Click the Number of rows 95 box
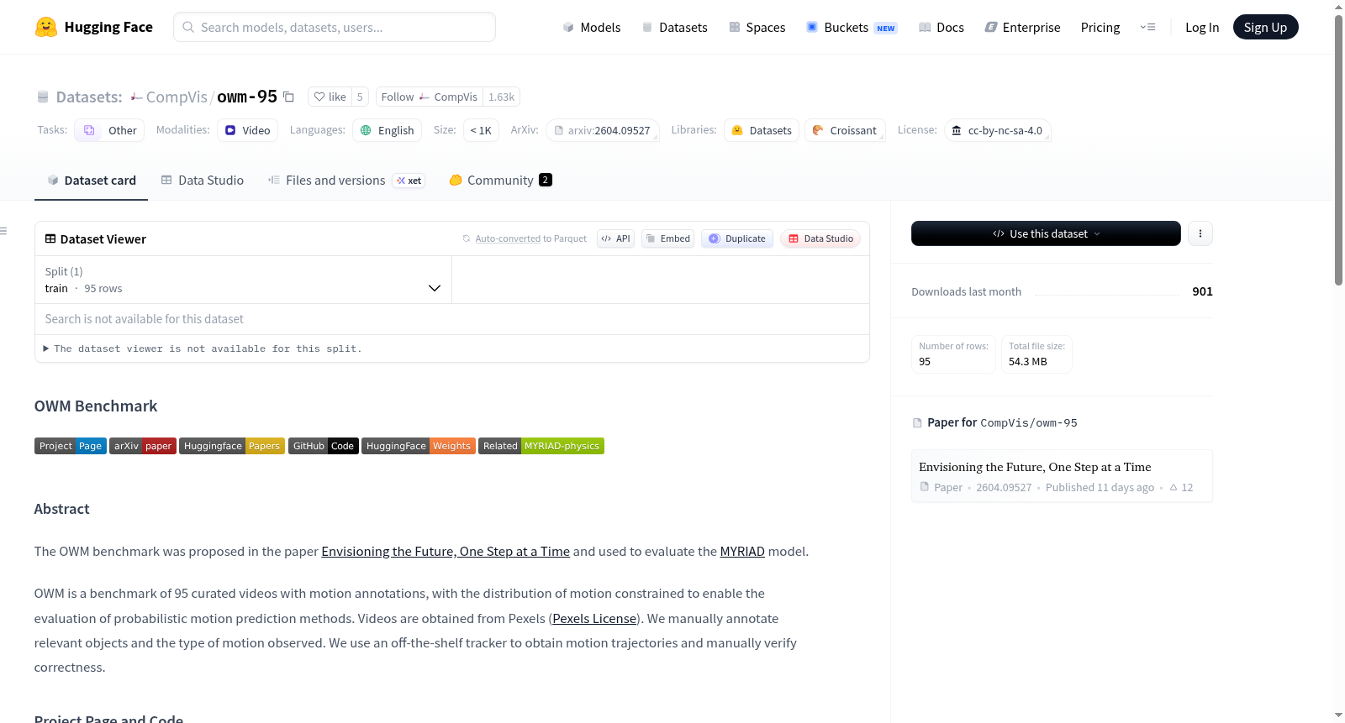The image size is (1345, 723). coord(953,354)
